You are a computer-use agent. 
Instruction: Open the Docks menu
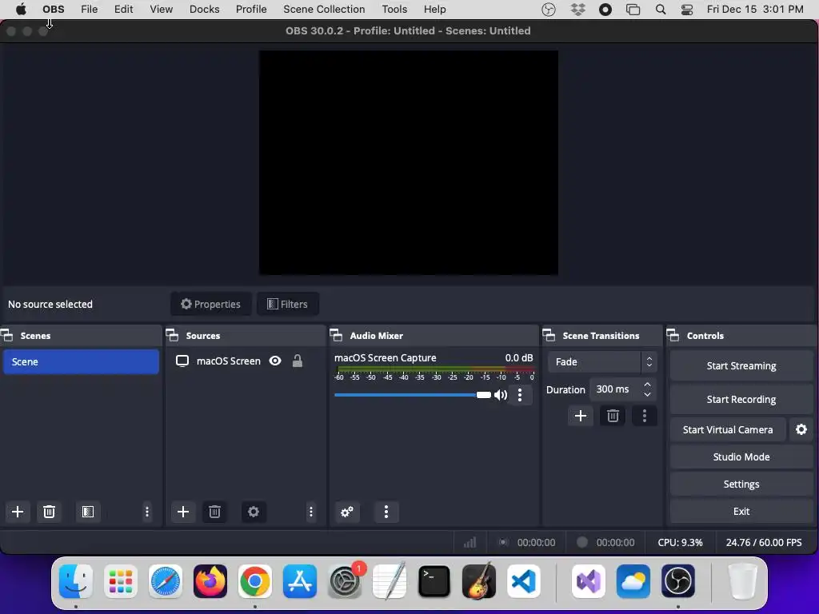(204, 10)
